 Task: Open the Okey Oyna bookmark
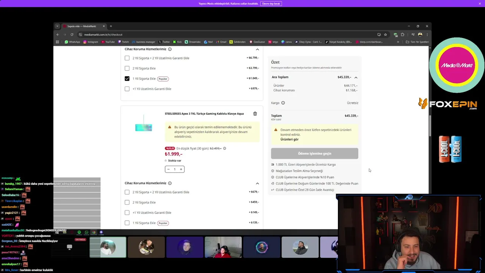pos(308,42)
